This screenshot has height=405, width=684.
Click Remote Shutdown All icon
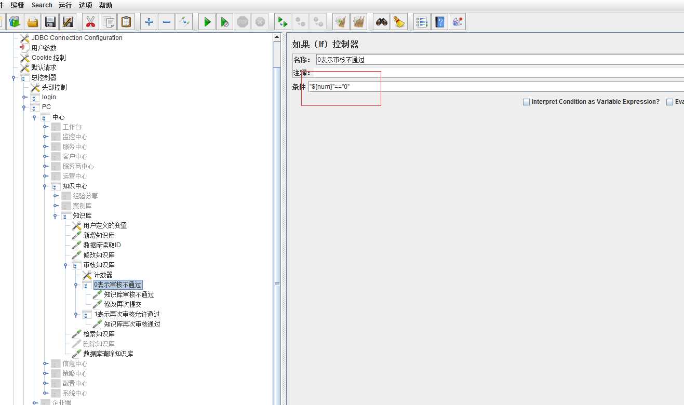[317, 22]
